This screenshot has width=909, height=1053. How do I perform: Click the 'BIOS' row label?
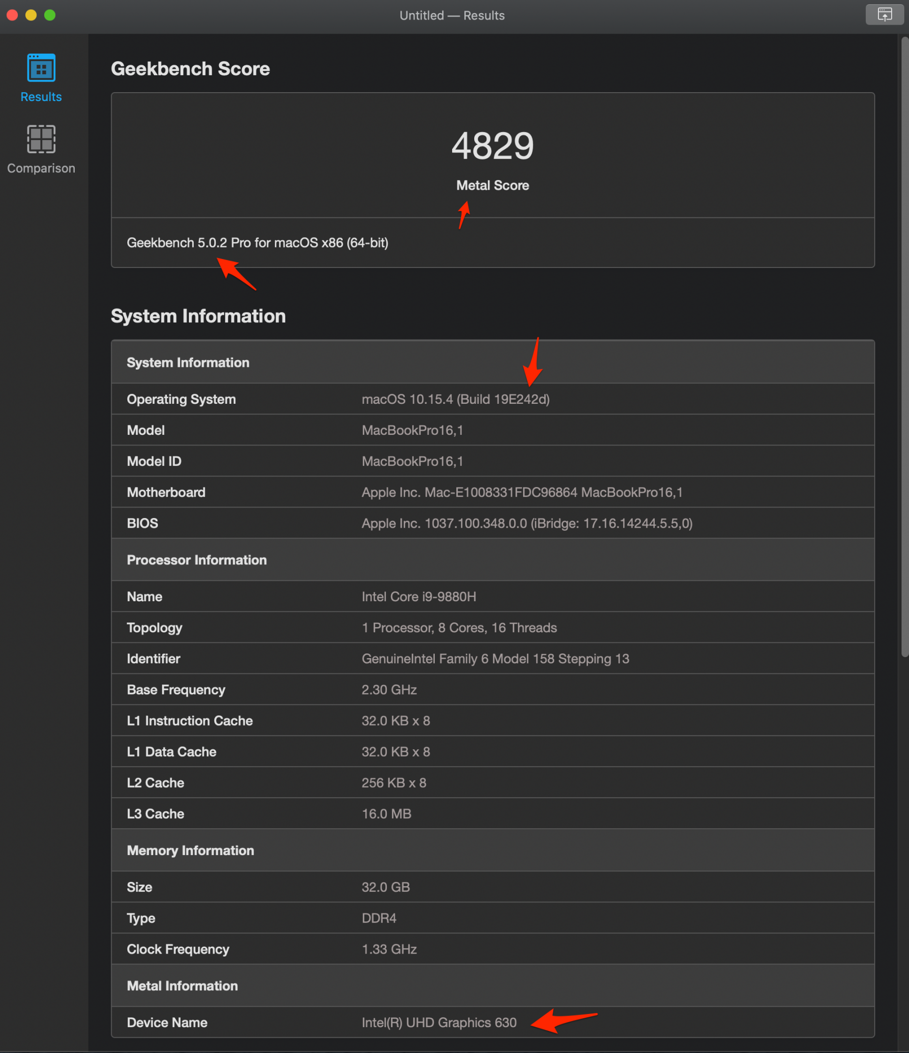pos(142,523)
